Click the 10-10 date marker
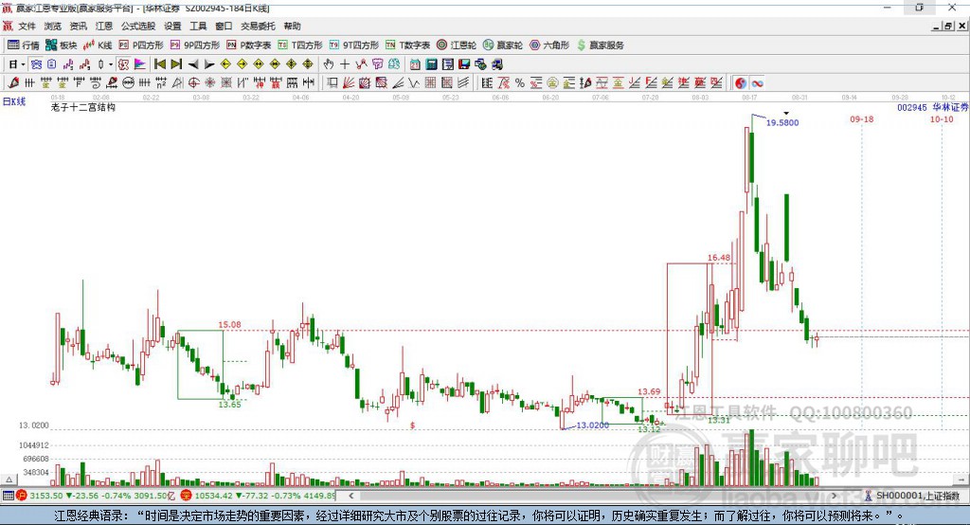Screen dimensions: 970x525 click(942, 118)
